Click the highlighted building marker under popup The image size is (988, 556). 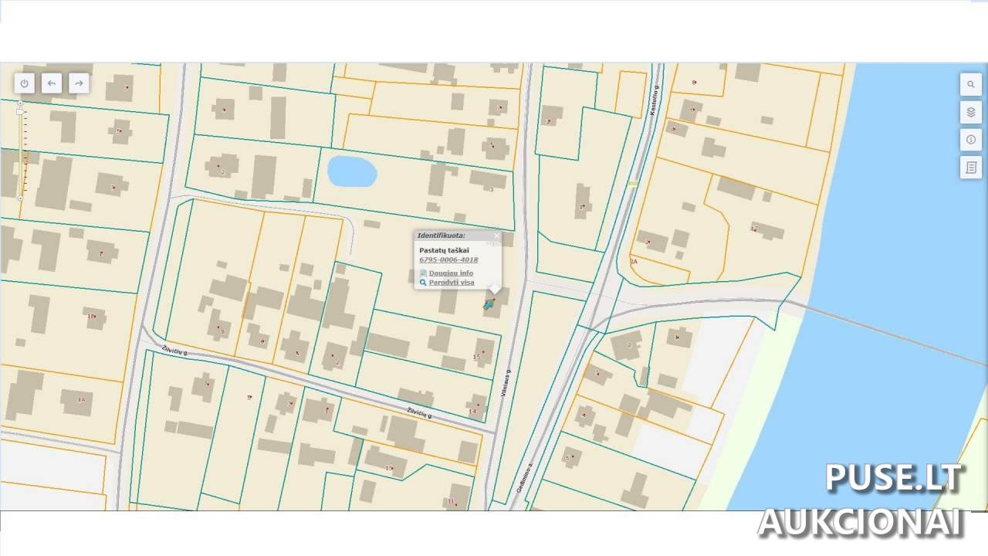pyautogui.click(x=489, y=304)
